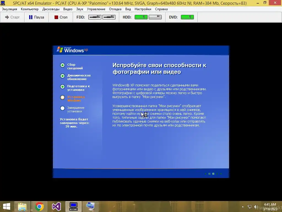Open the Справка menu

[x=161, y=9]
